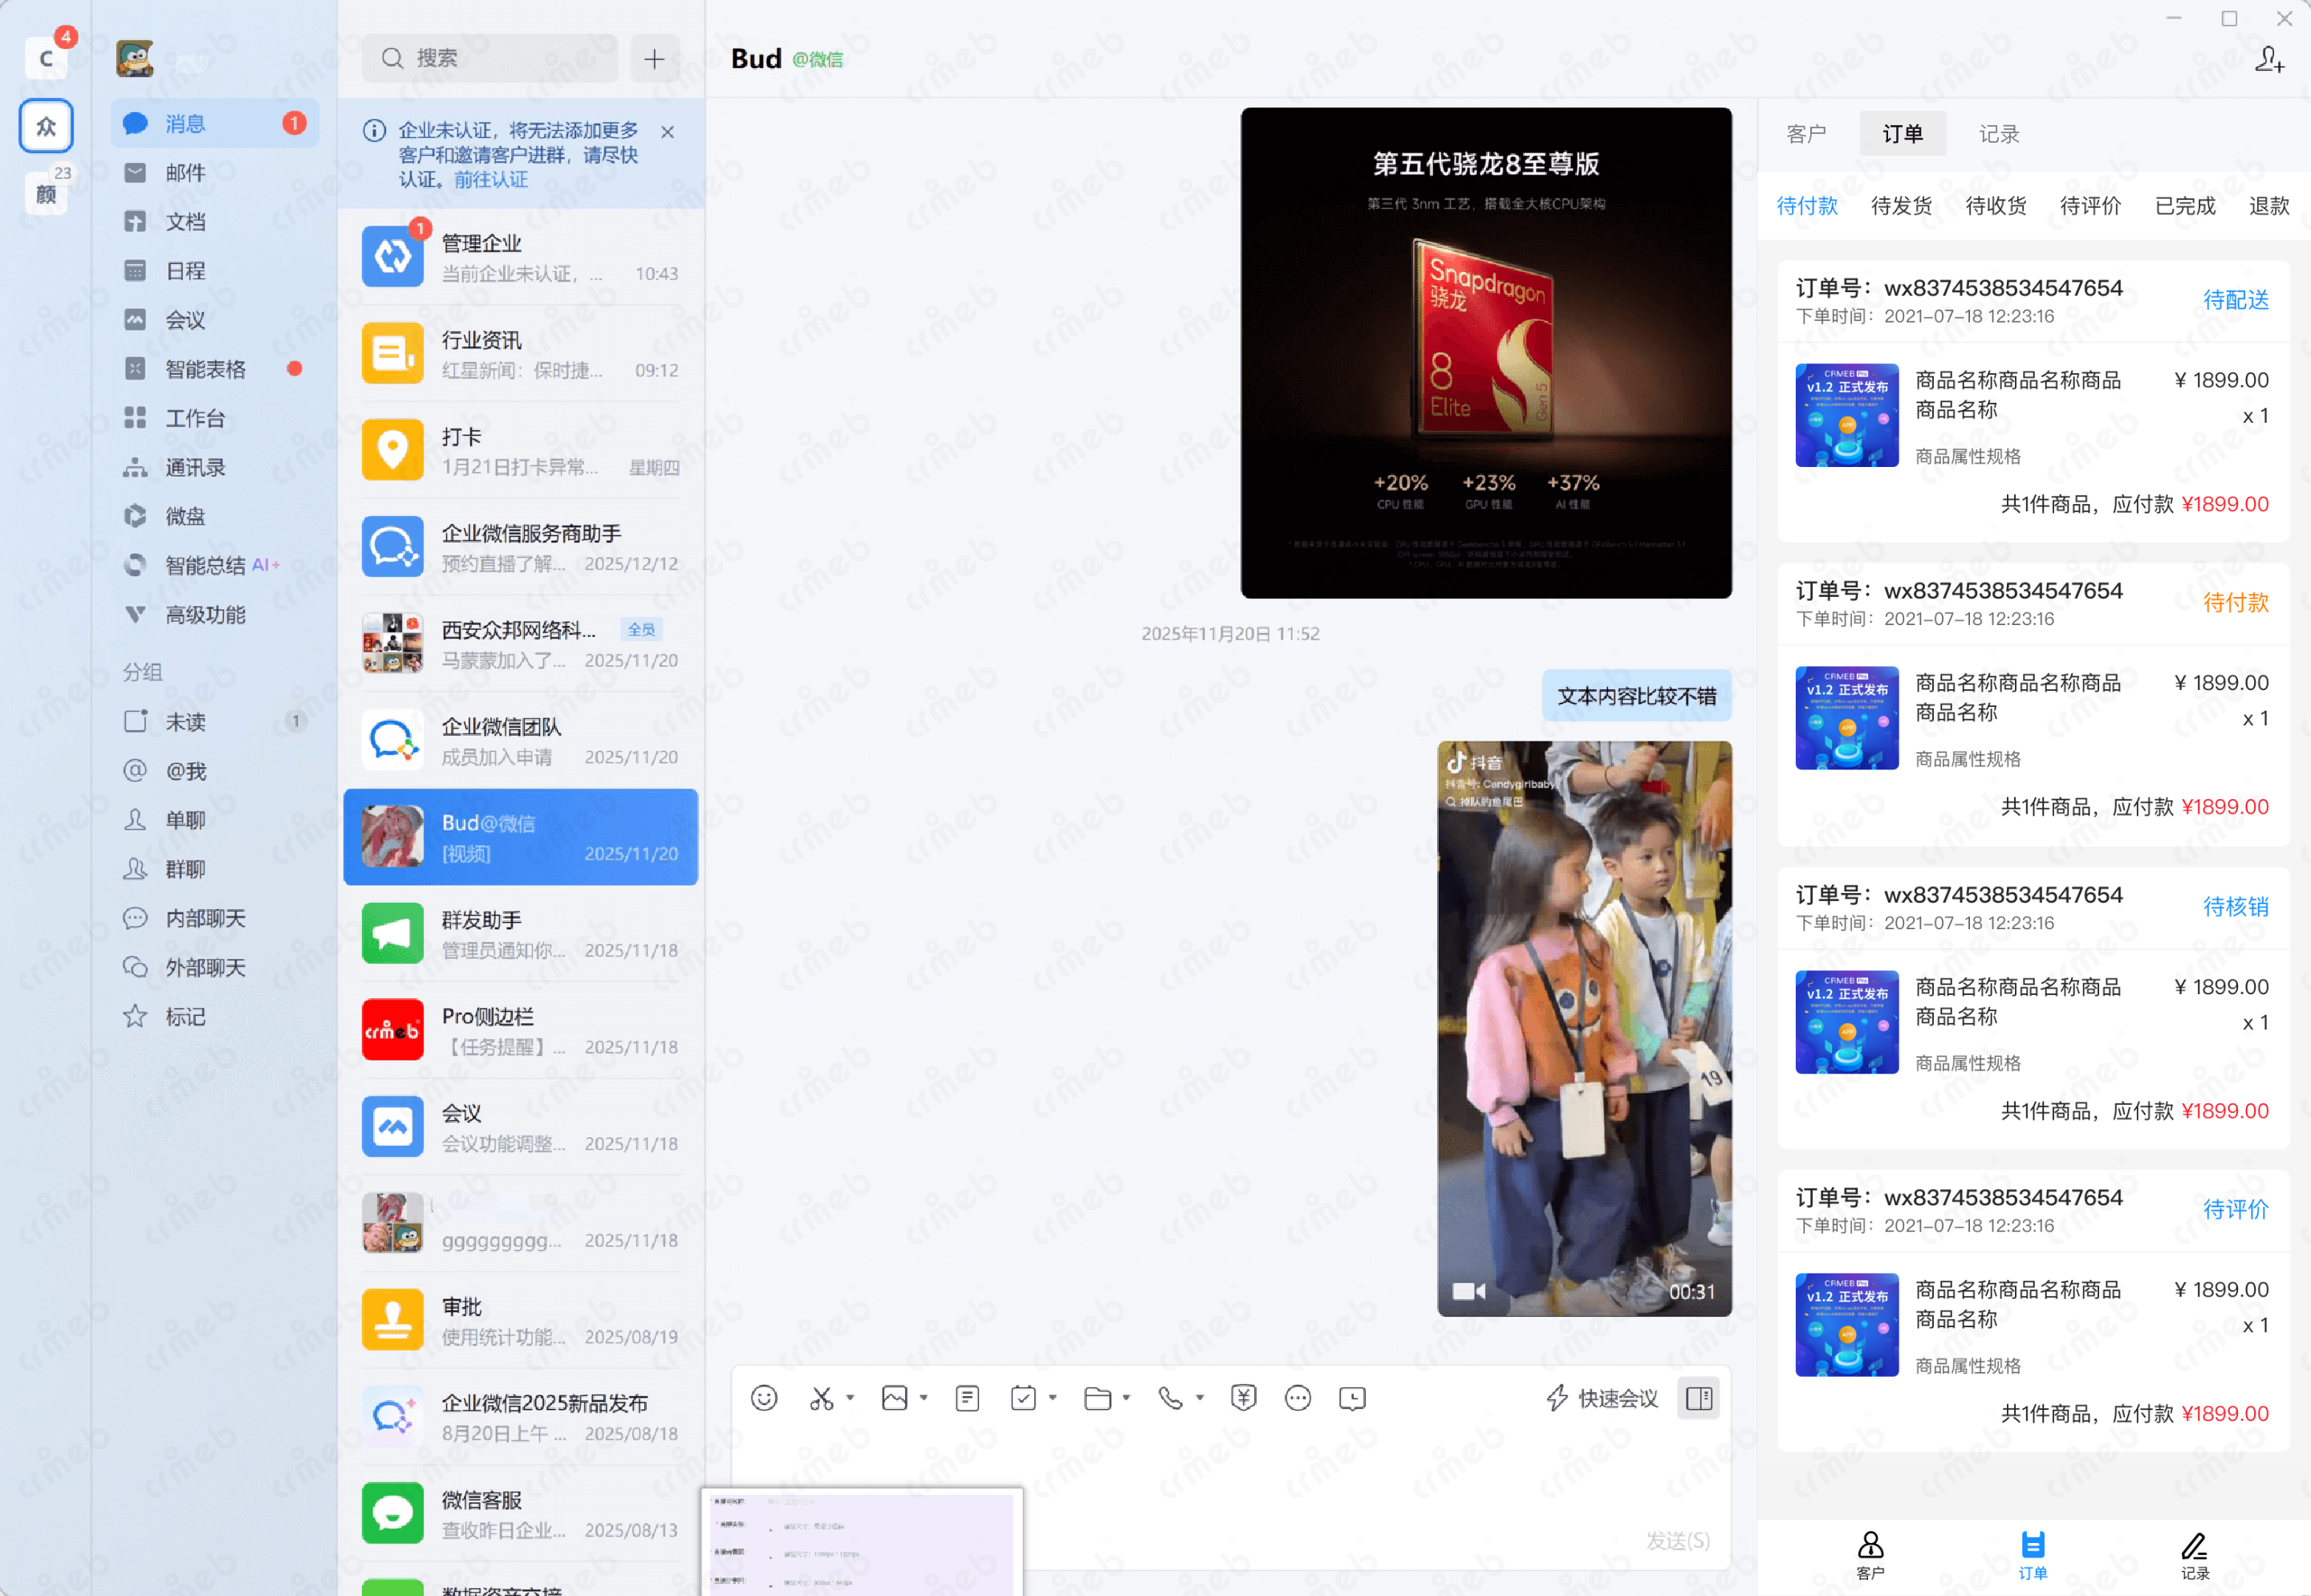Click the red envelope ¥ icon
Image resolution: width=2311 pixels, height=1596 pixels.
point(1243,1398)
